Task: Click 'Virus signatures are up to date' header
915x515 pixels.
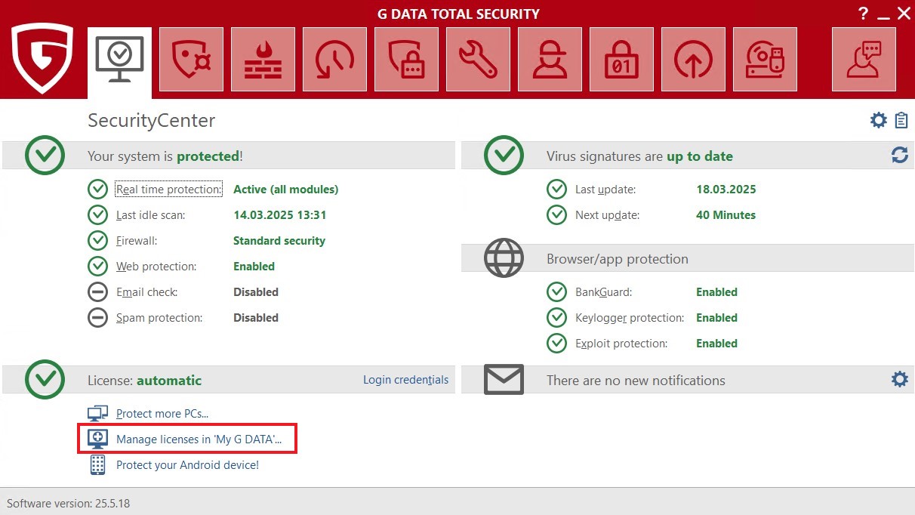Action: tap(639, 156)
